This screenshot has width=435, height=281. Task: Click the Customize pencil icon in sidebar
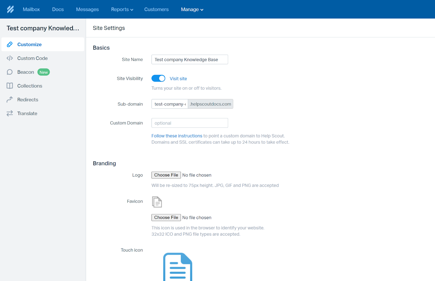click(x=10, y=44)
